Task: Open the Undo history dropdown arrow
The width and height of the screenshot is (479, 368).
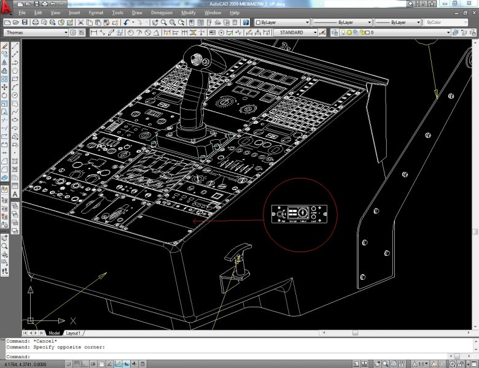Action: coord(133,22)
